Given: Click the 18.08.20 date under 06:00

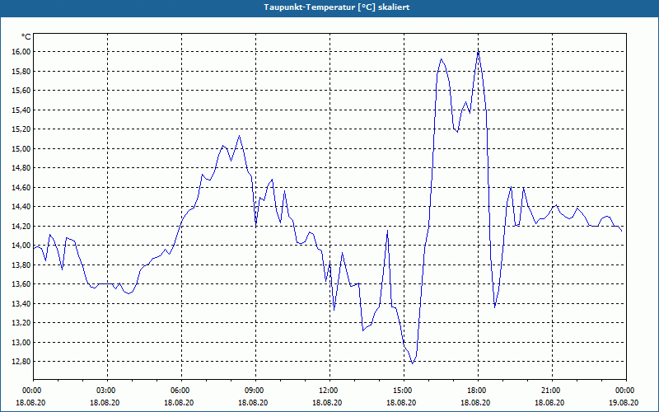Looking at the screenshot, I should pos(179,402).
